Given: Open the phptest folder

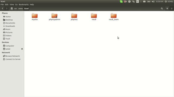Looking at the screenshot, I should [x=74, y=17].
